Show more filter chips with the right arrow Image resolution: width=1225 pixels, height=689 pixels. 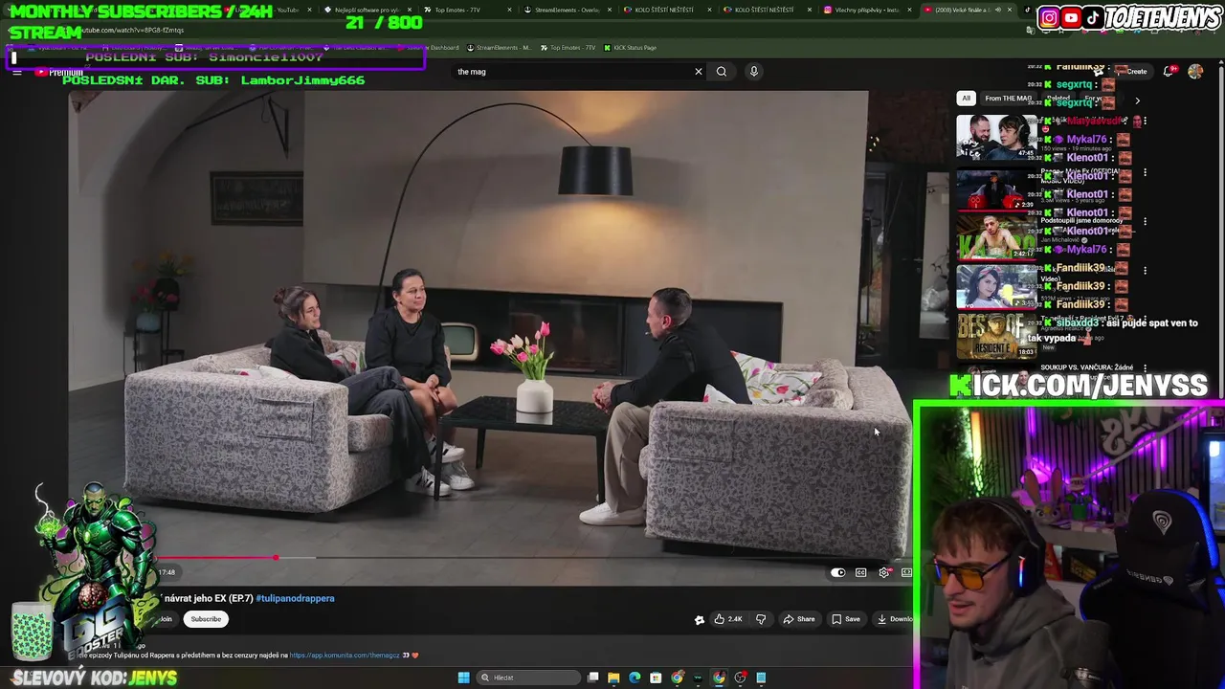pos(1137,100)
